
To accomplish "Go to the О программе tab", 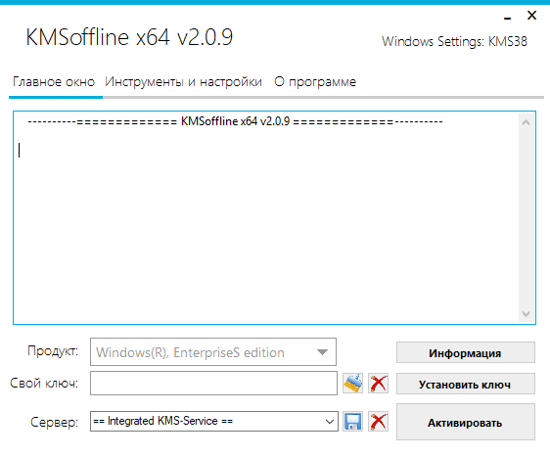I will click(315, 82).
